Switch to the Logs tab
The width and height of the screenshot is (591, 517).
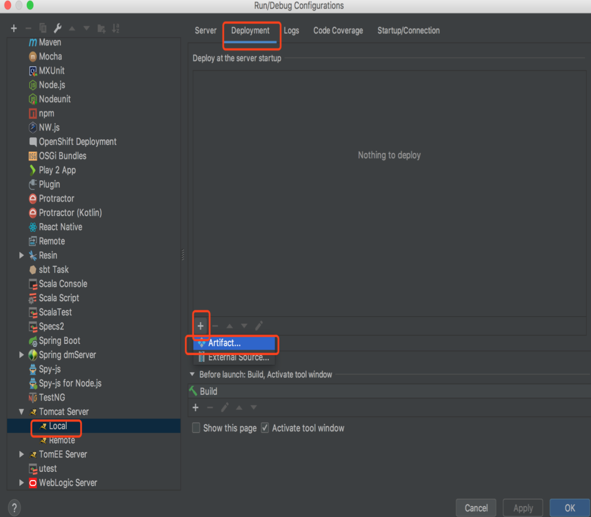[291, 30]
